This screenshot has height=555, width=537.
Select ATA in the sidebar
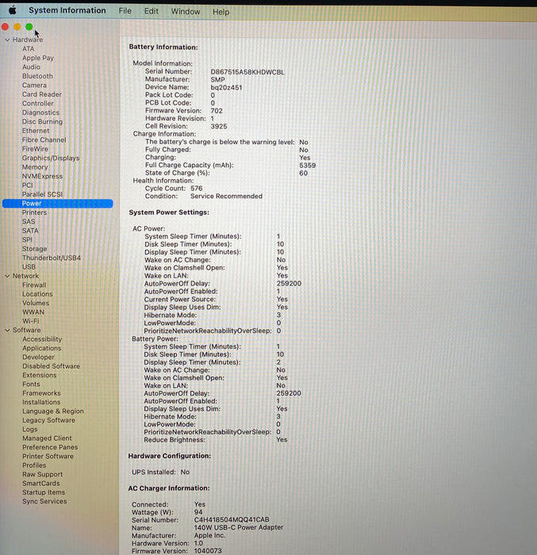pyautogui.click(x=29, y=49)
